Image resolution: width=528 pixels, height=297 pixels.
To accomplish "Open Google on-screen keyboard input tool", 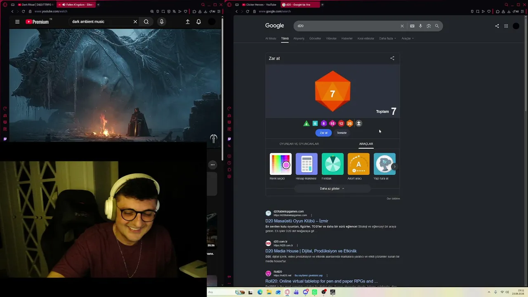I will [412, 26].
